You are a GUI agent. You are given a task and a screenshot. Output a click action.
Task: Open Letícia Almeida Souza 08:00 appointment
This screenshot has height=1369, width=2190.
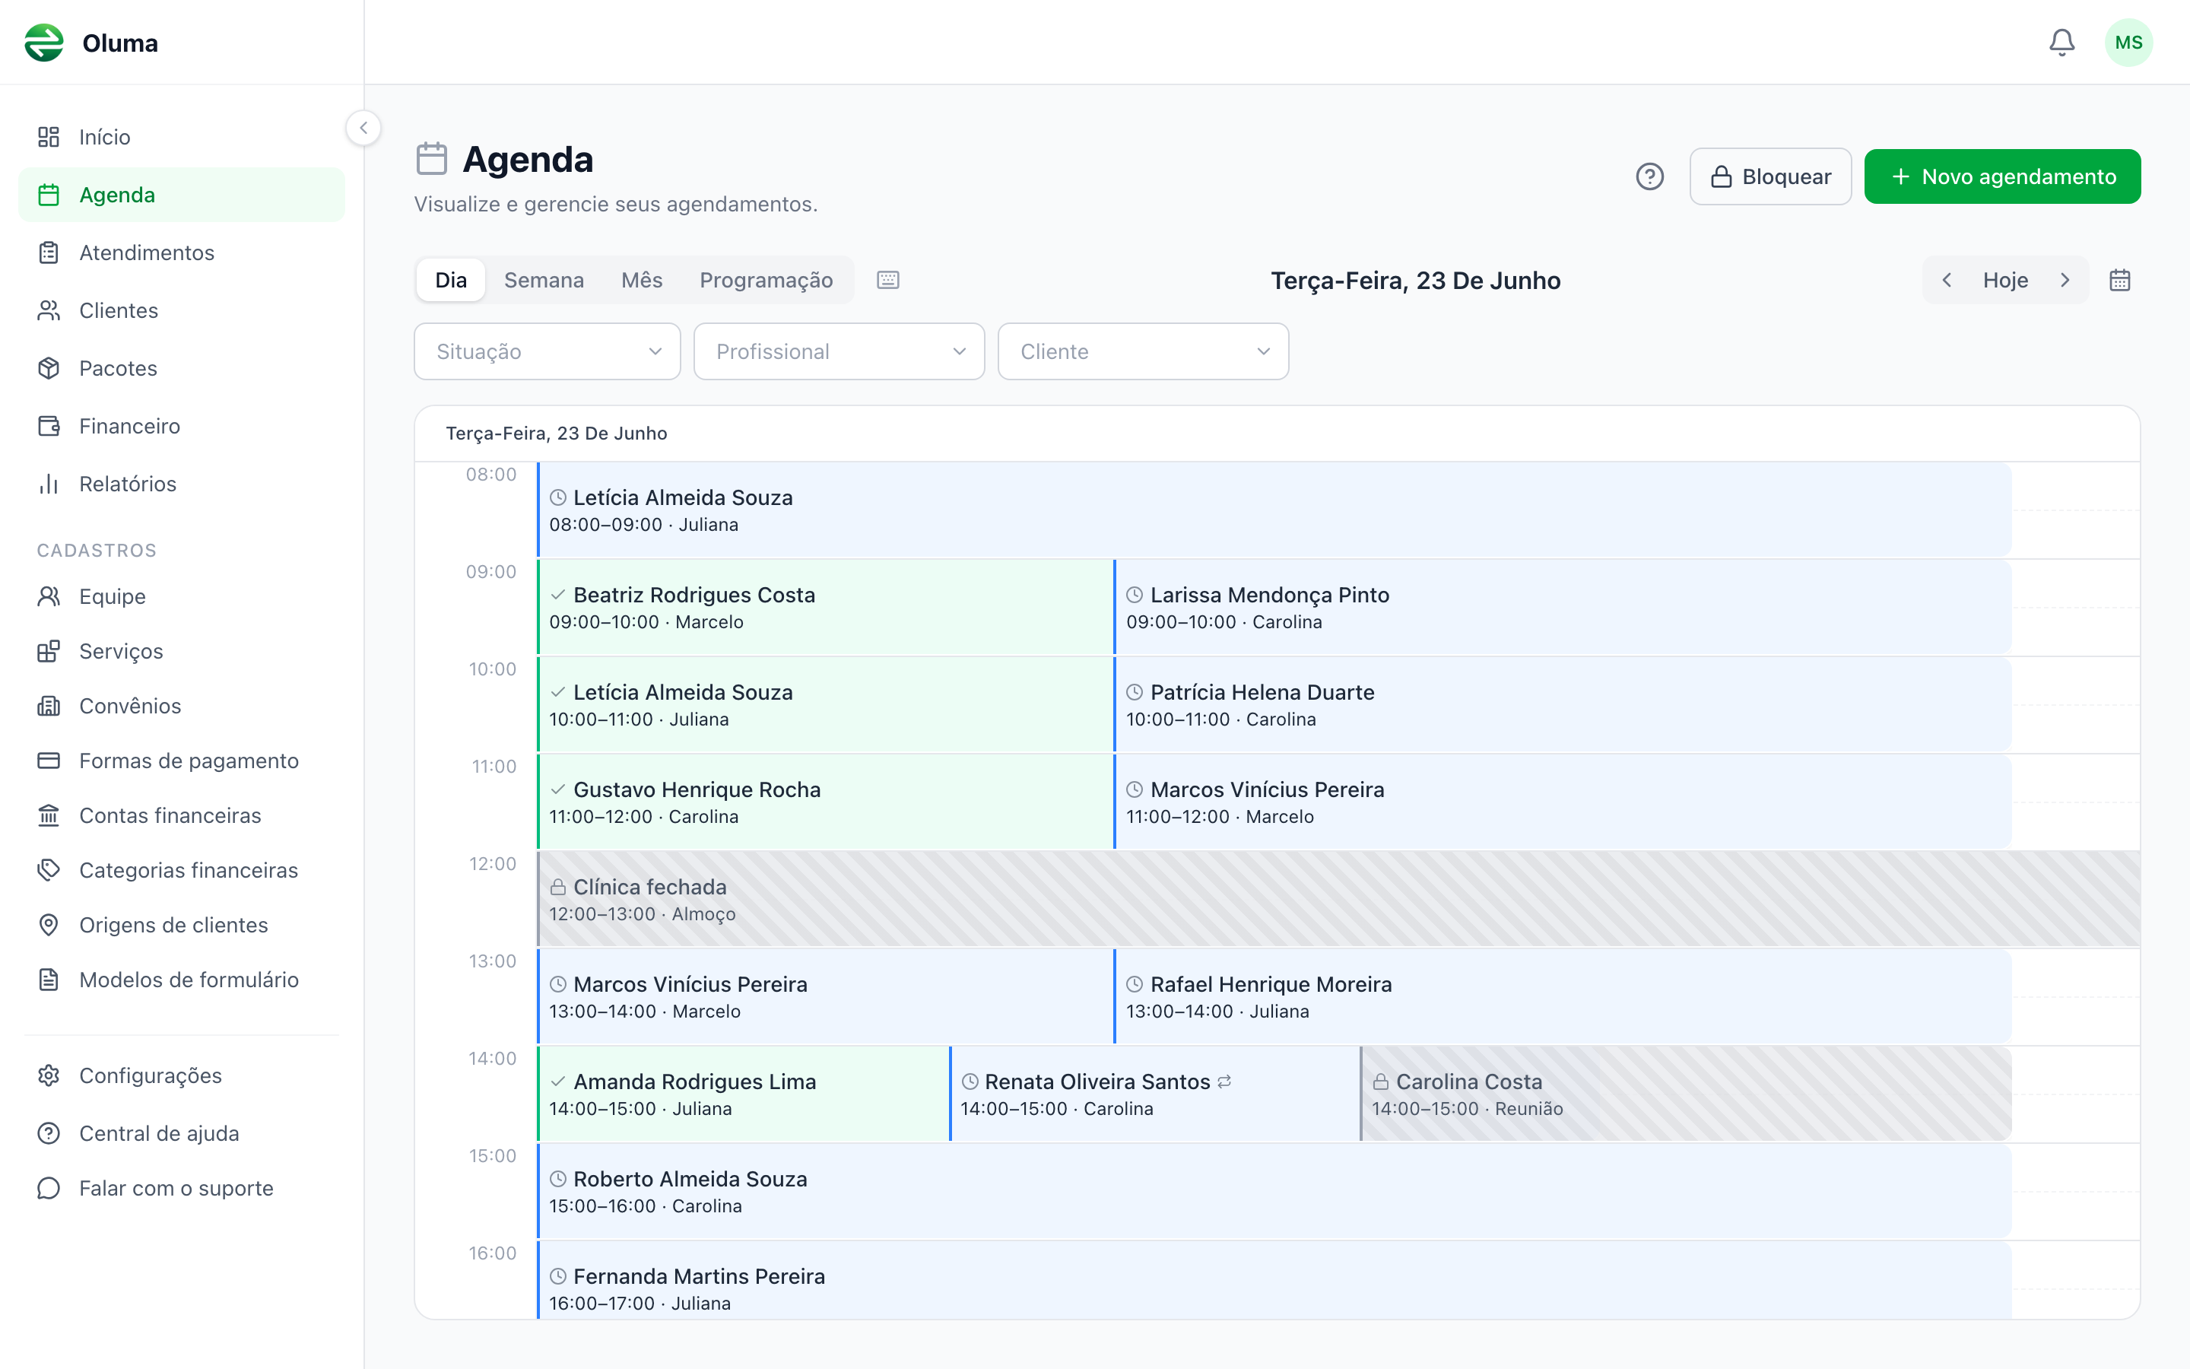click(x=1274, y=510)
